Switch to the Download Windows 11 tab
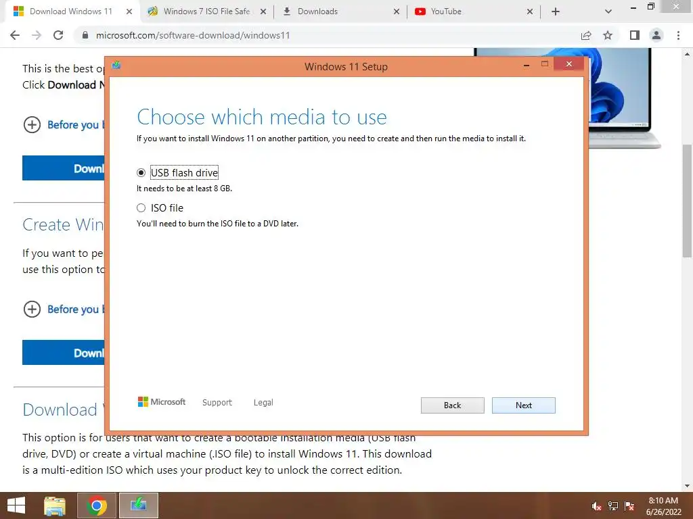Screen dimensions: 693x519 [70, 11]
